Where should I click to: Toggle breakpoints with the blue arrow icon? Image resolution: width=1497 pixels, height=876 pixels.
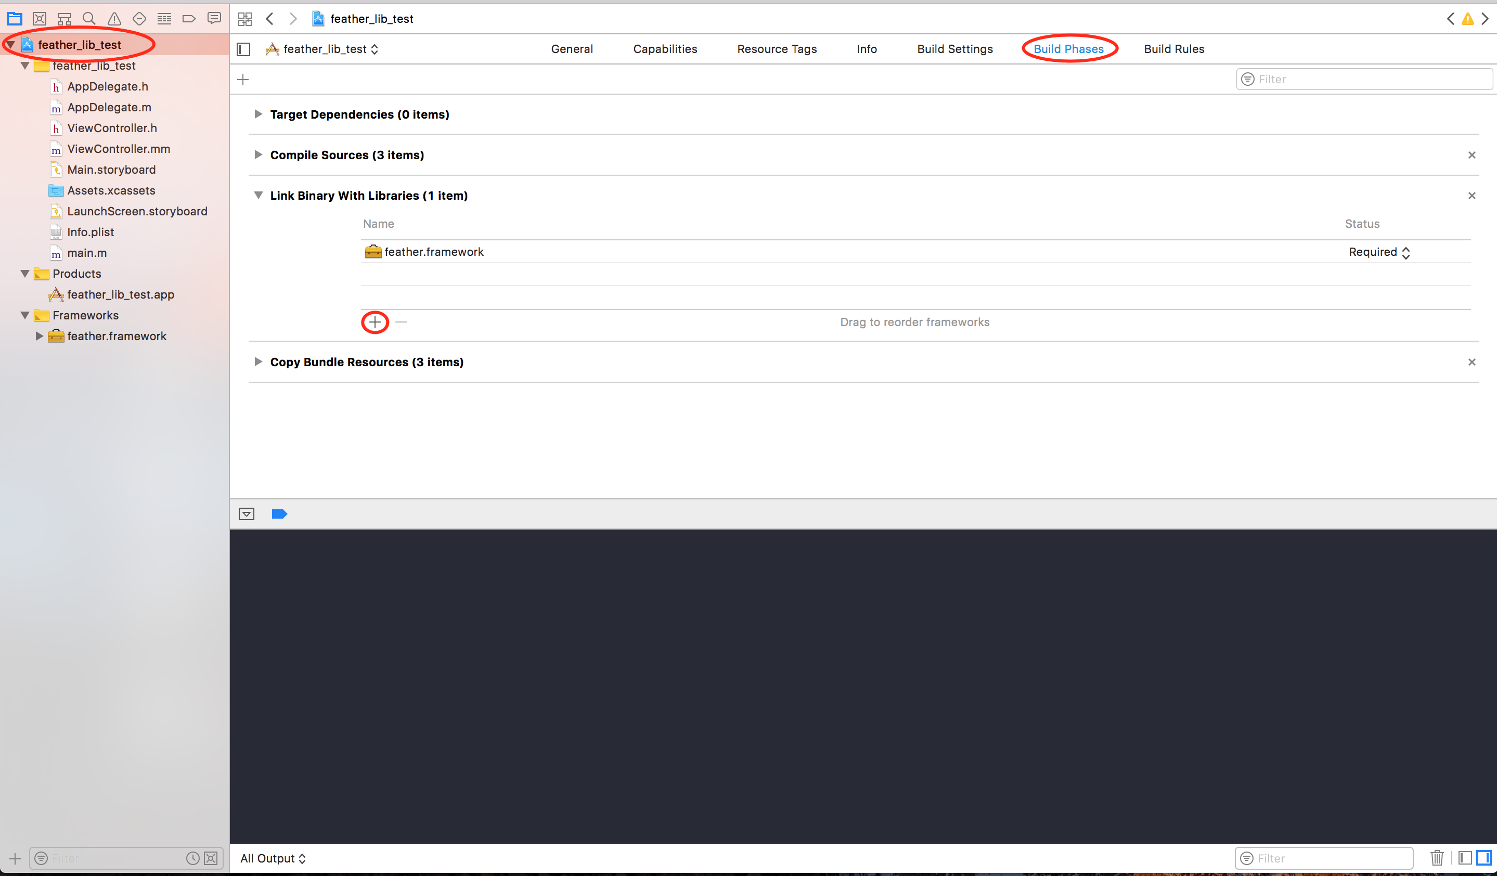pyautogui.click(x=279, y=514)
